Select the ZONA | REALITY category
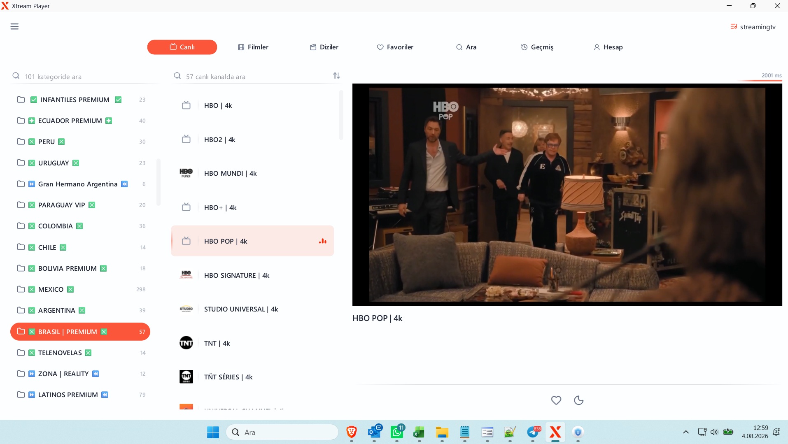This screenshot has width=788, height=444. (x=80, y=374)
